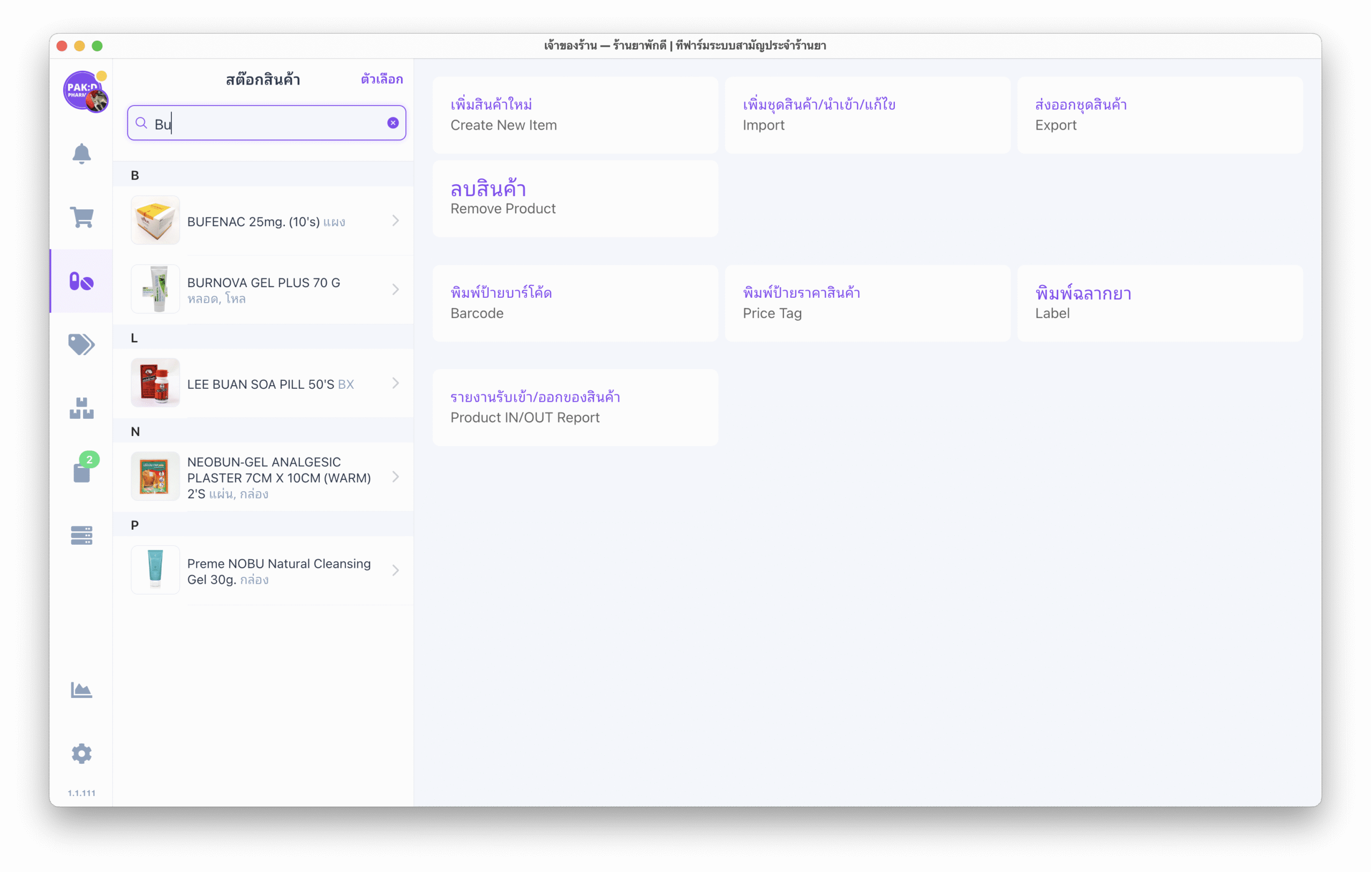Open the area chart reports icon

(x=81, y=690)
